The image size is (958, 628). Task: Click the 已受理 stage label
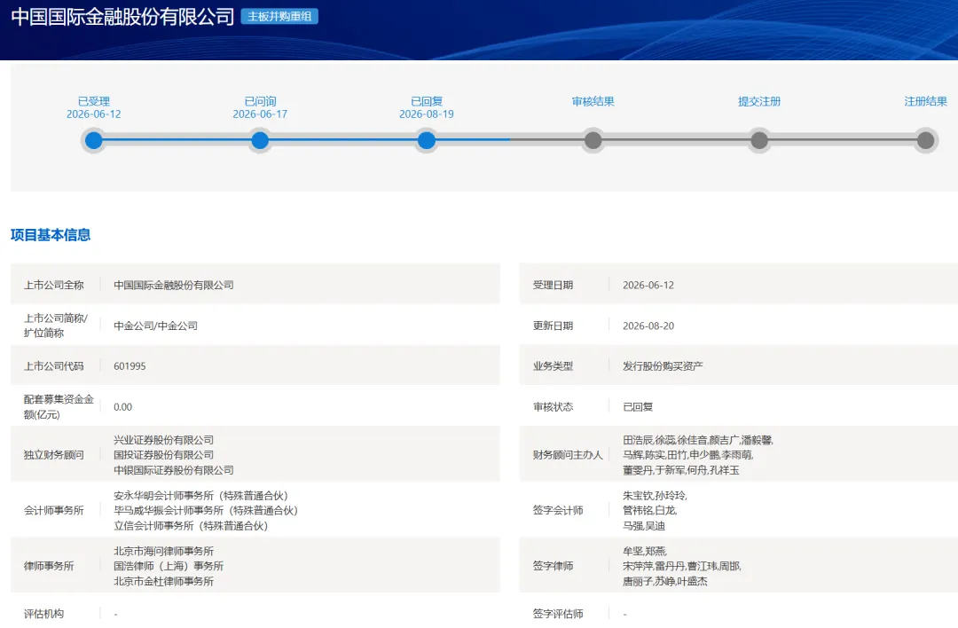(93, 101)
